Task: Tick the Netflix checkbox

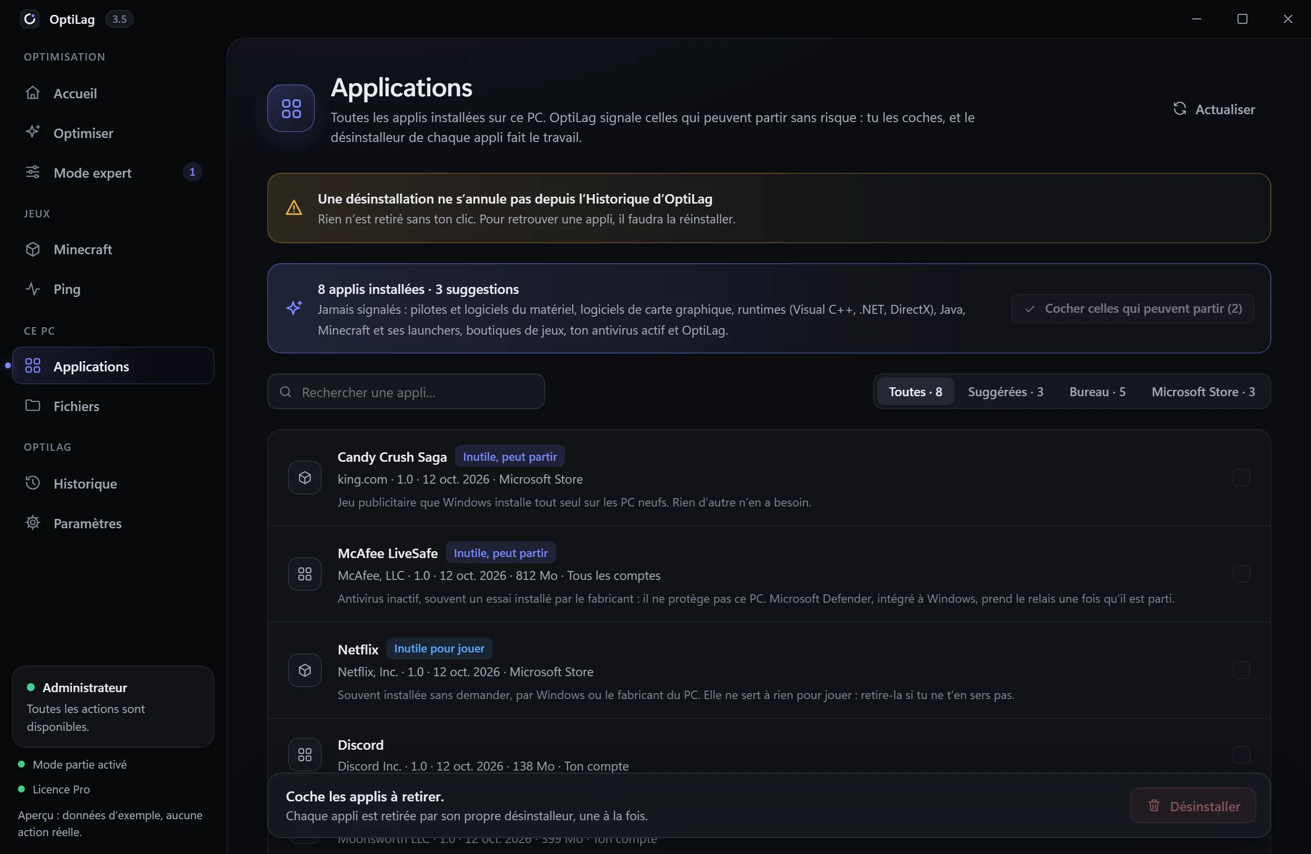Action: (x=1240, y=670)
